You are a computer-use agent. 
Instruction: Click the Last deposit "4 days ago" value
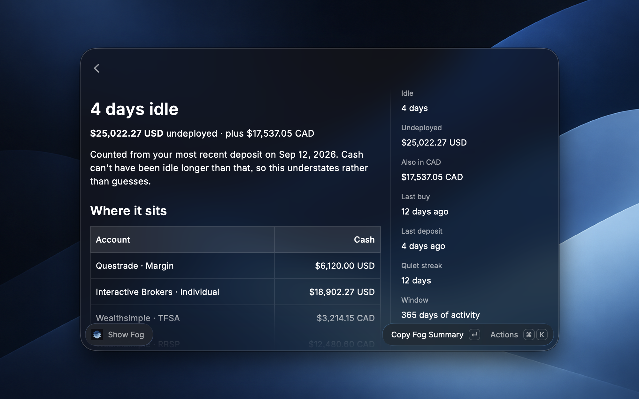[423, 246]
